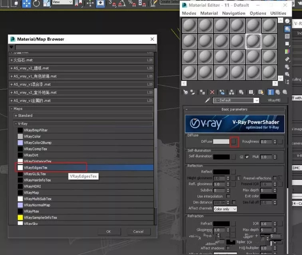Click browser search name field

[85, 47]
